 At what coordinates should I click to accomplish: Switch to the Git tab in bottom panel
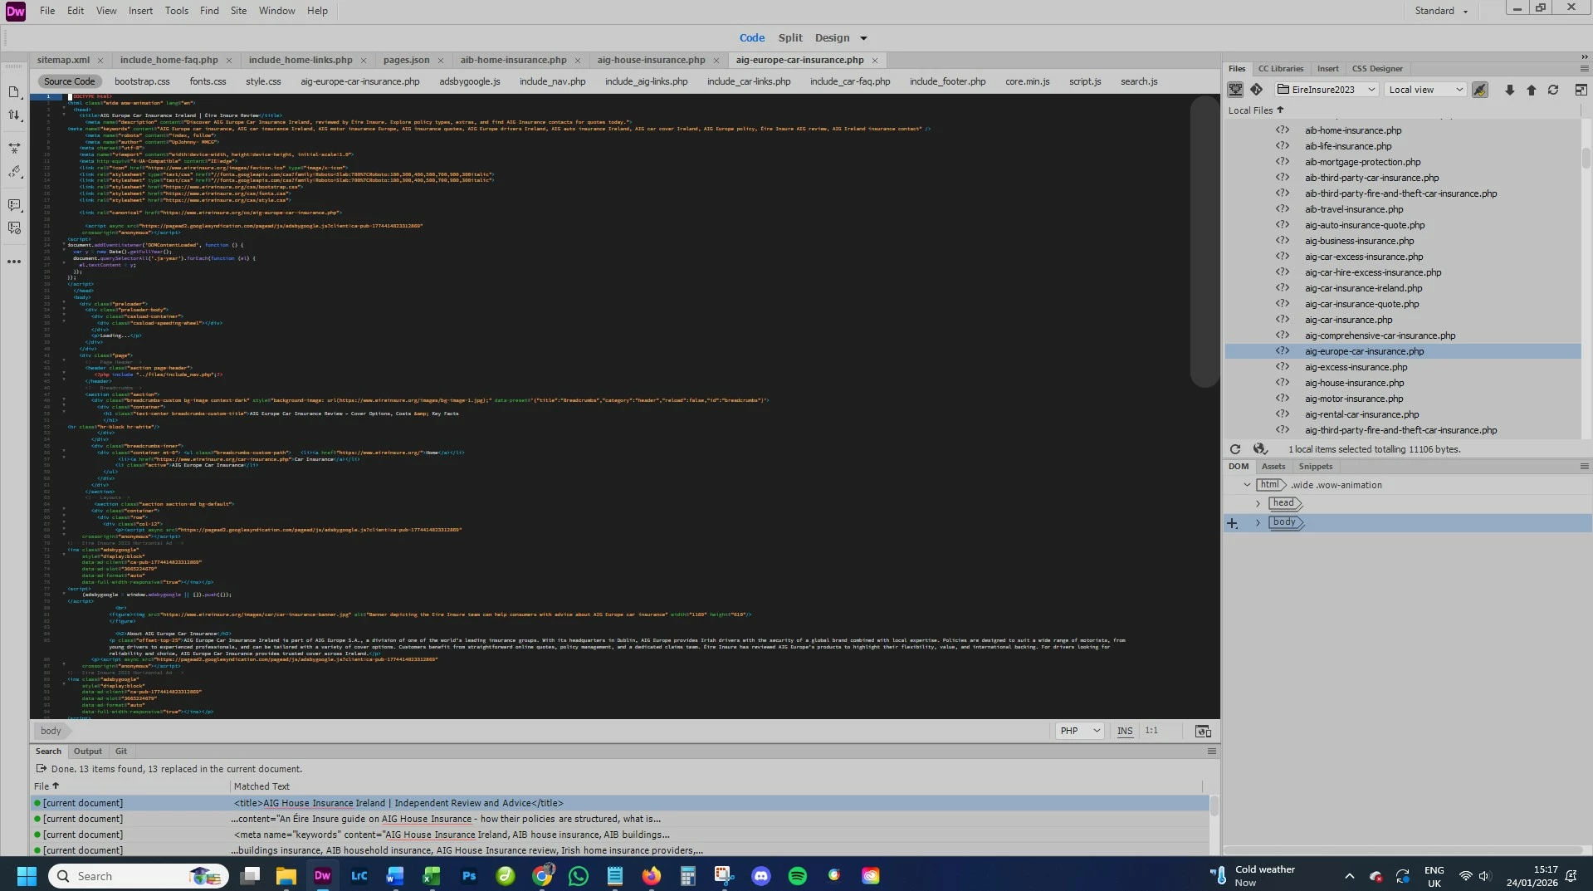121,751
